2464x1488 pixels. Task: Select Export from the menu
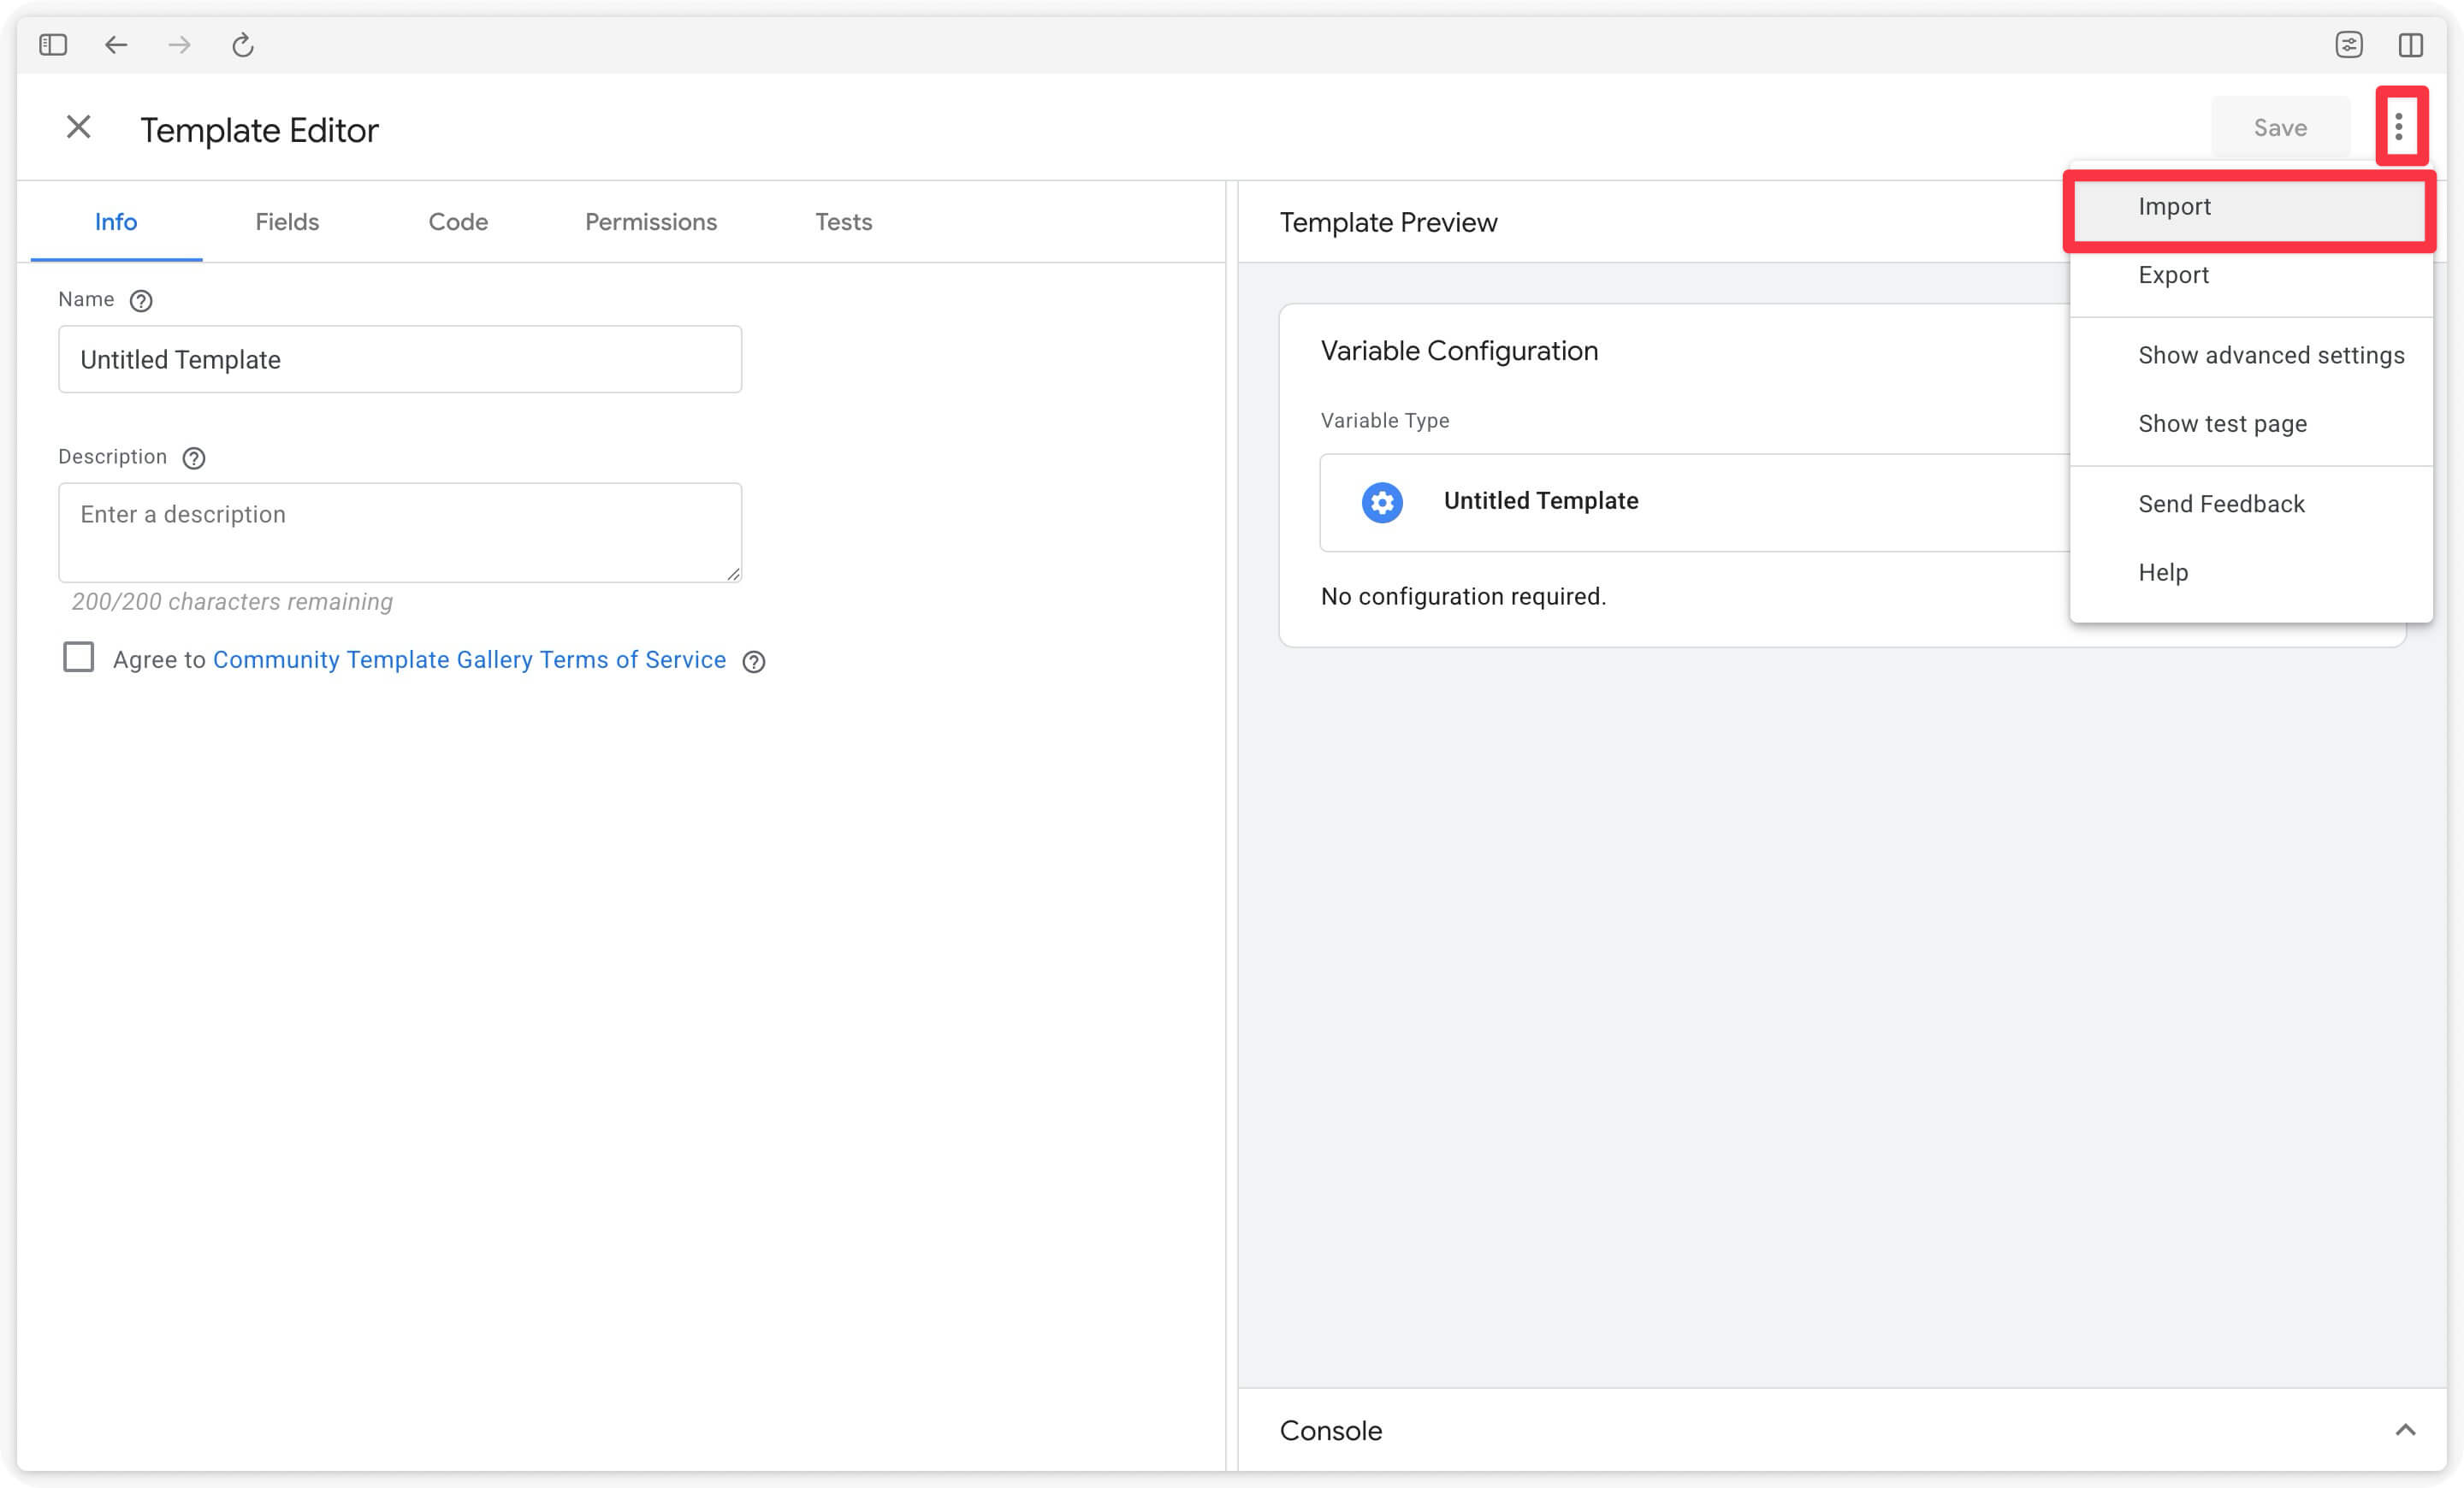click(2250, 275)
